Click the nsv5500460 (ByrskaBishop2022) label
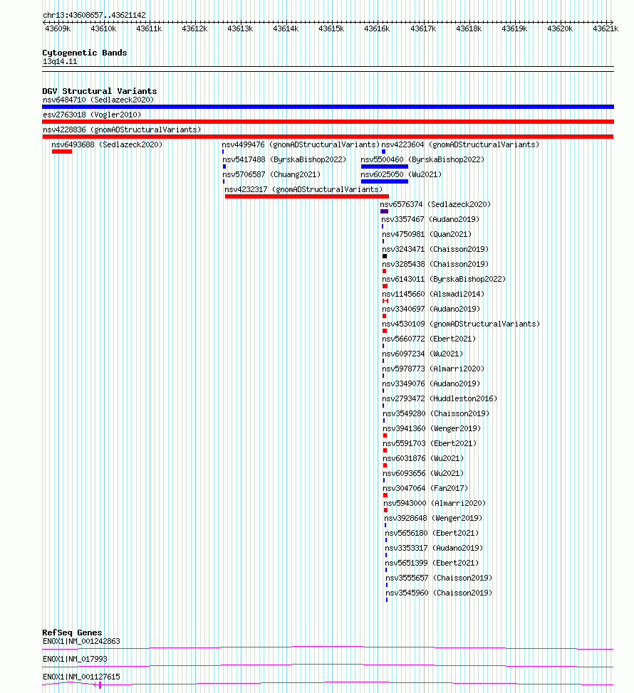 pyautogui.click(x=422, y=159)
